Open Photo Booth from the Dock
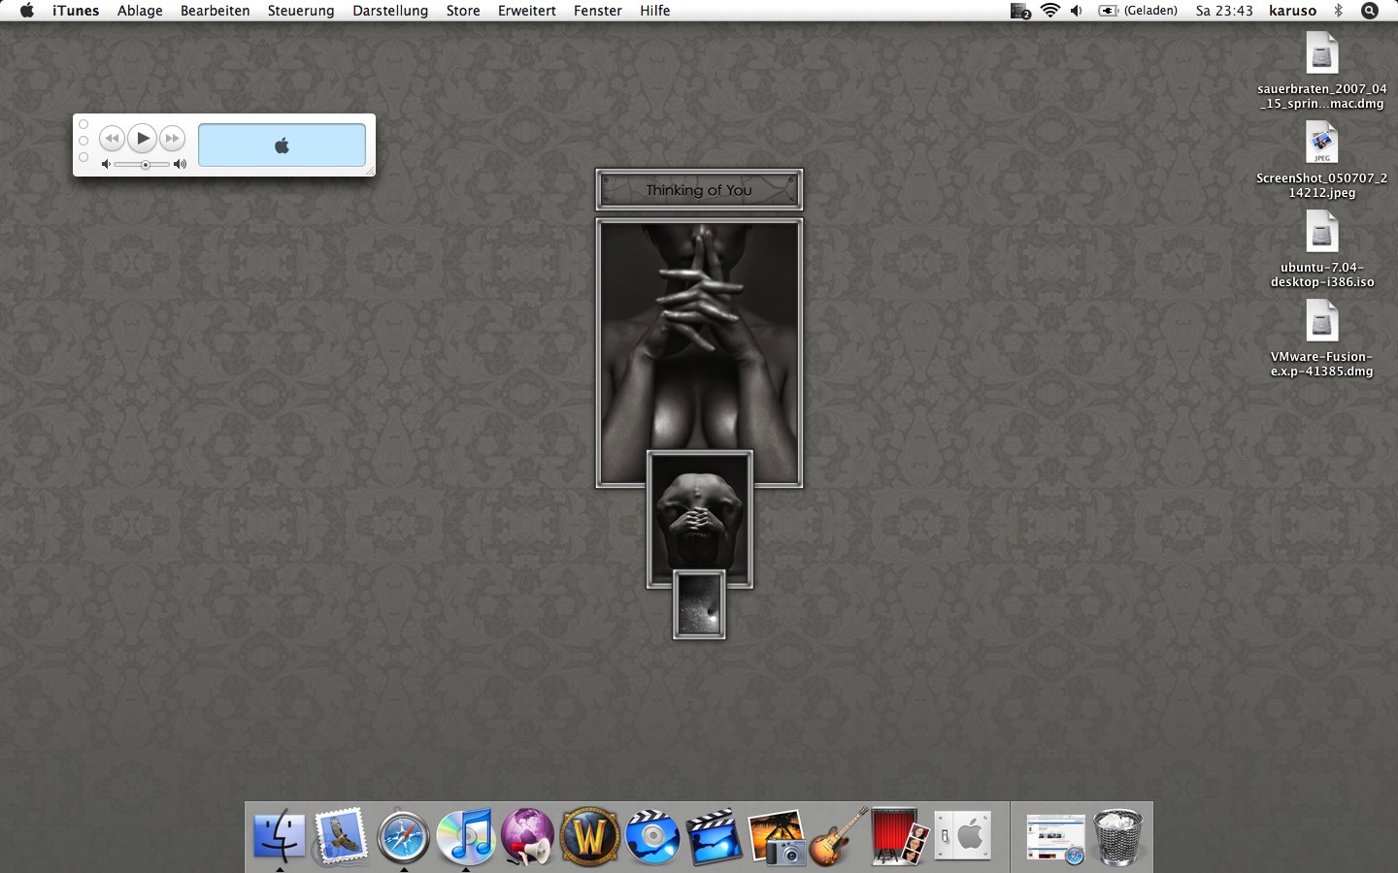 [x=900, y=836]
